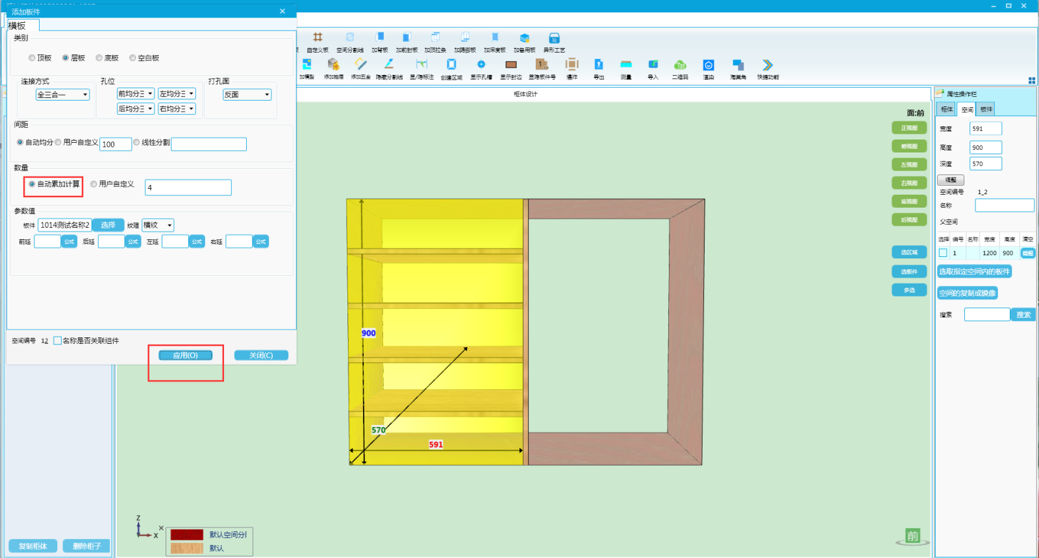Check the 名称是否关联组件 checkbox
This screenshot has width=1039, height=558.
[58, 341]
